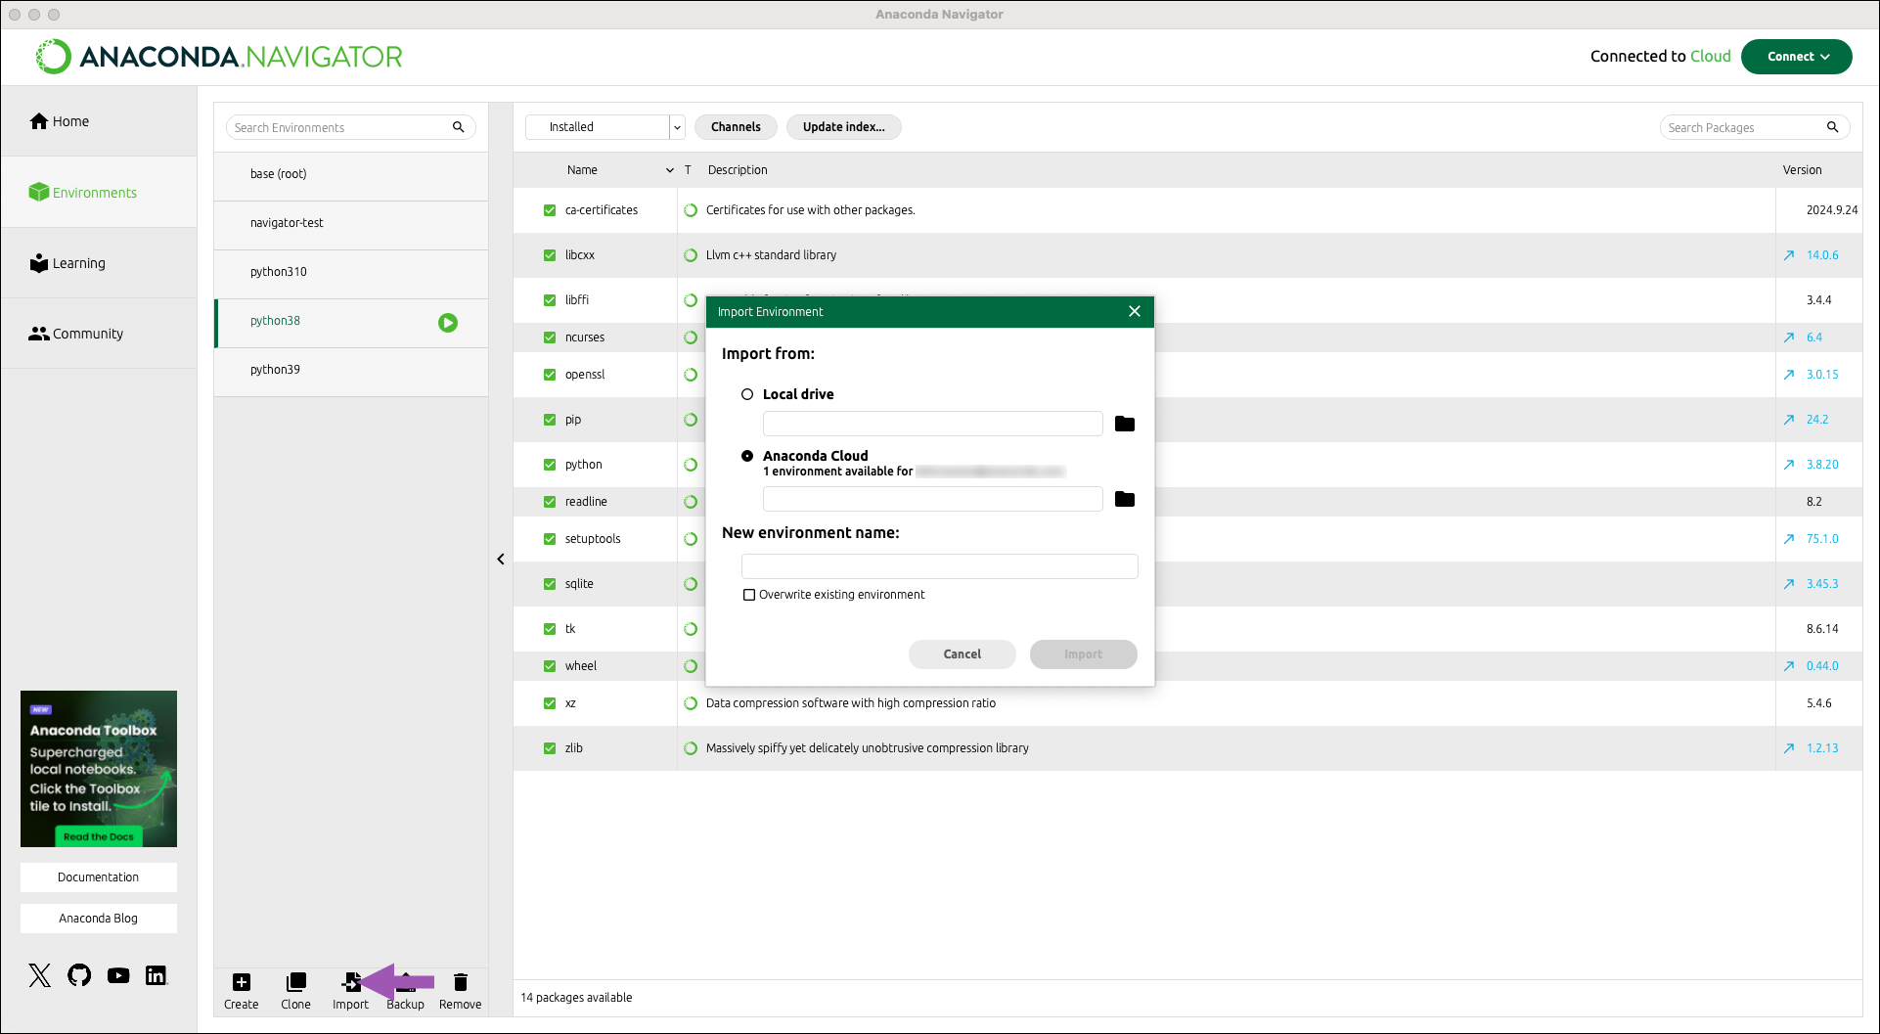Click the Search Packages magnifier icon

(x=1832, y=127)
